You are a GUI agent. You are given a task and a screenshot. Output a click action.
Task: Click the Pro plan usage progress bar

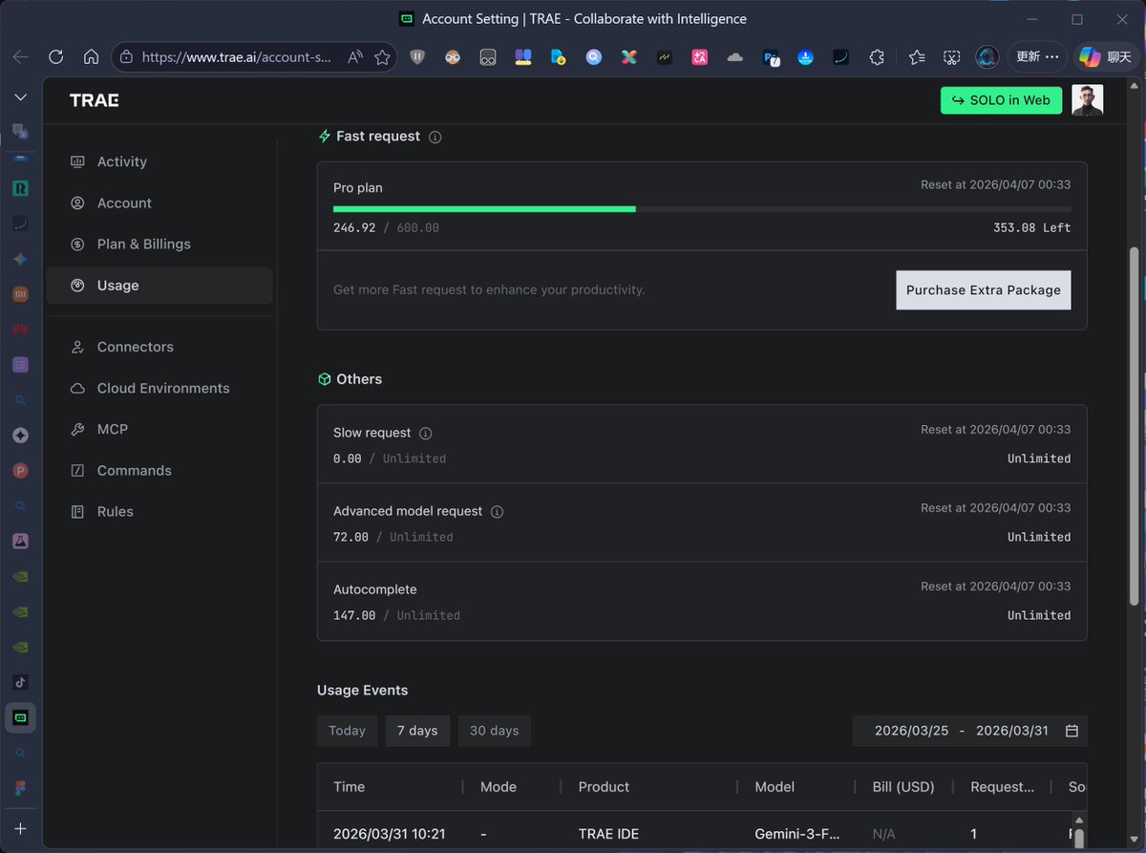[x=702, y=208]
